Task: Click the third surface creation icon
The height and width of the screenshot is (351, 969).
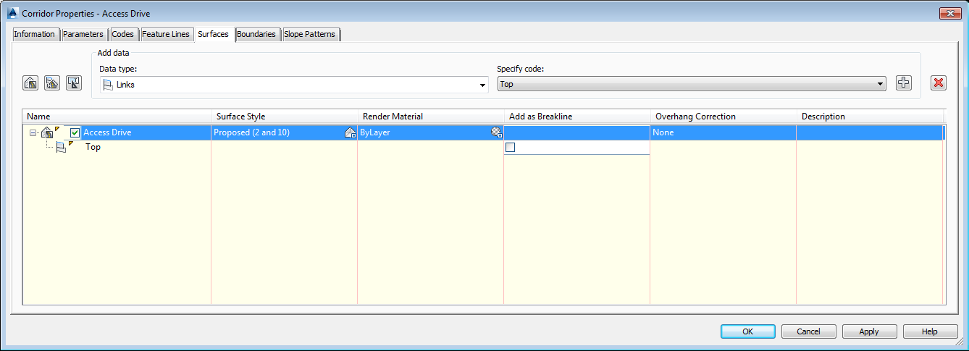Action: point(74,83)
